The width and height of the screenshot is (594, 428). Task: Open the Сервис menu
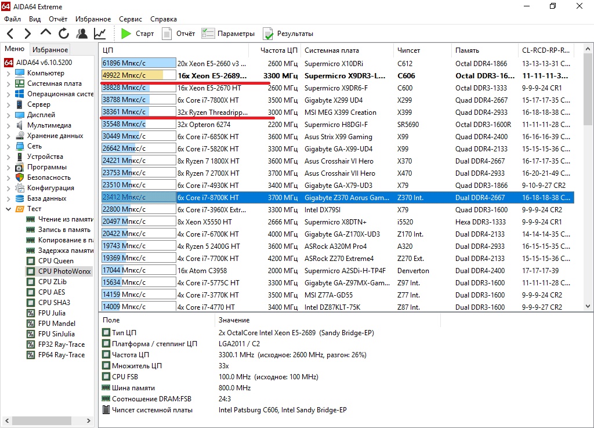(x=131, y=19)
